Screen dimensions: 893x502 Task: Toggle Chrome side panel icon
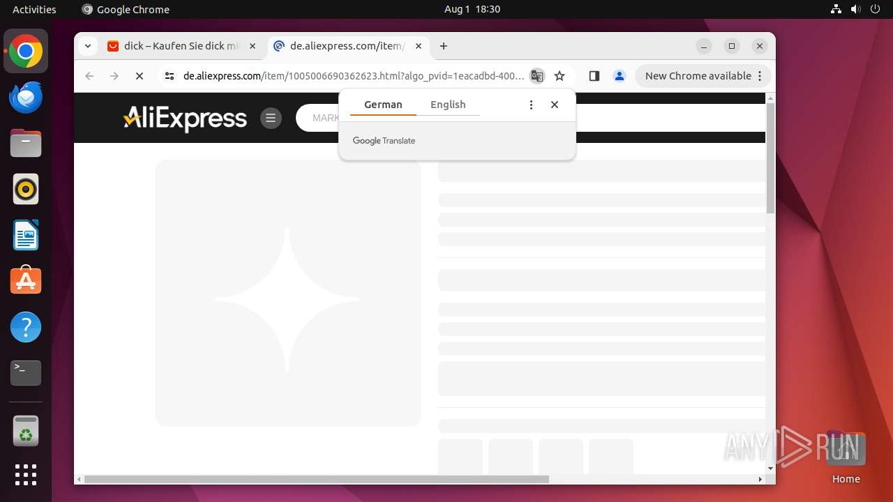[594, 76]
